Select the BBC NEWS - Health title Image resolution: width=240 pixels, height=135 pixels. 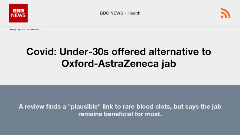coord(120,13)
